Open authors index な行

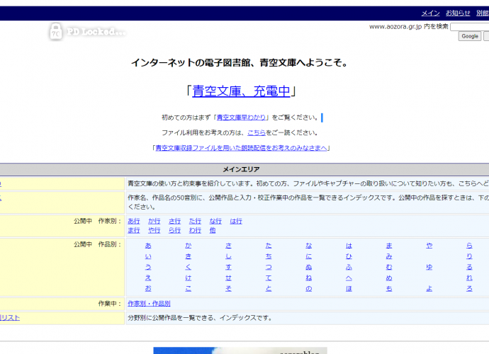(x=215, y=221)
